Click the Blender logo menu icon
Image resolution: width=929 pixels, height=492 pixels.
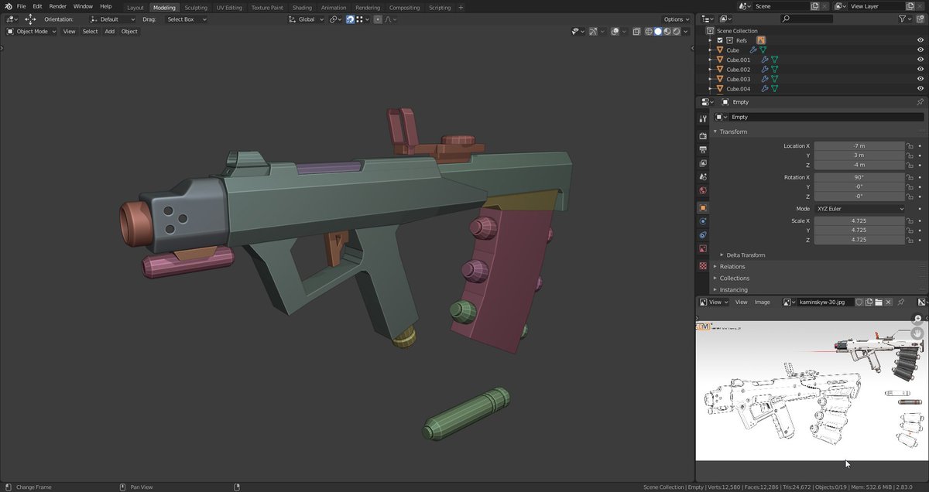click(8, 6)
